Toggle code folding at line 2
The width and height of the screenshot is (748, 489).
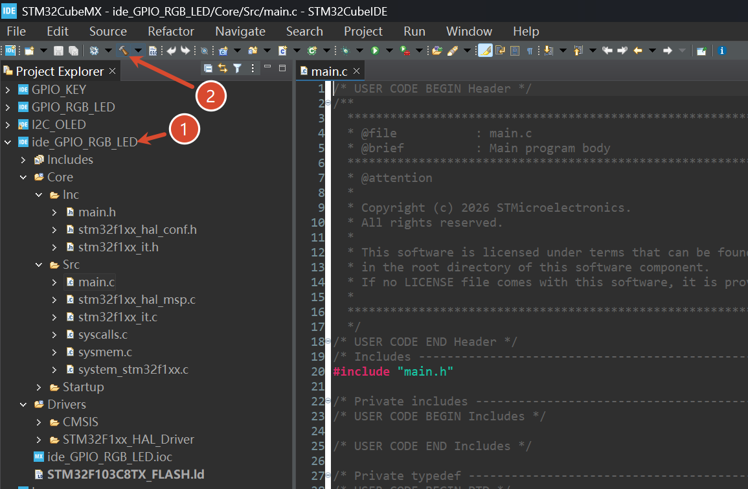pos(328,104)
